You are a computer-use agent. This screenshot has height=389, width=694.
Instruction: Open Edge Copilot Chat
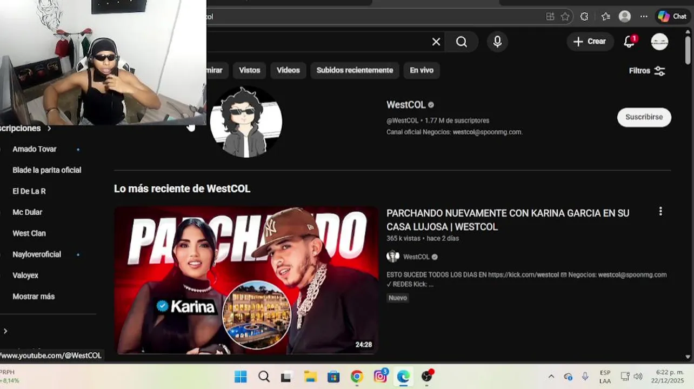(x=672, y=16)
